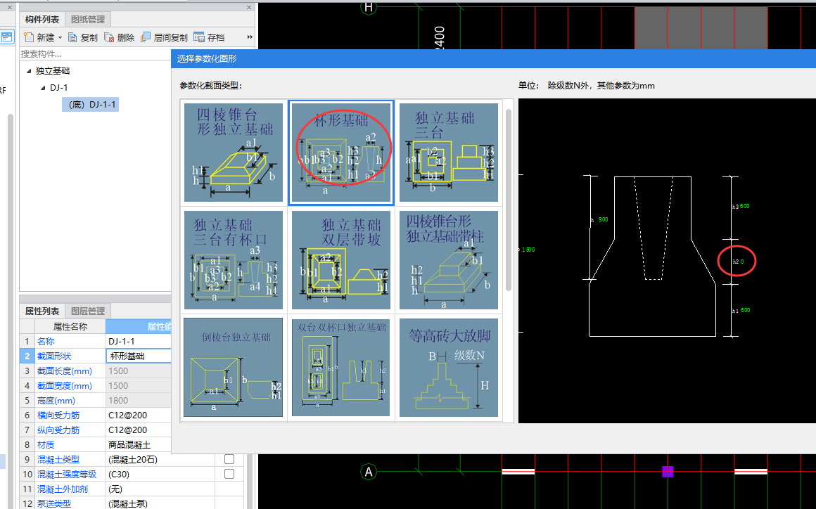The height and width of the screenshot is (509, 816).
Task: Click the 混凝土外加剂 property name
Action: 63,489
